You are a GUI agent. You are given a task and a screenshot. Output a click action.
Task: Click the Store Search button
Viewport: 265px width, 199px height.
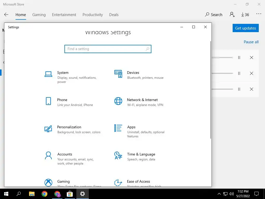point(214,15)
